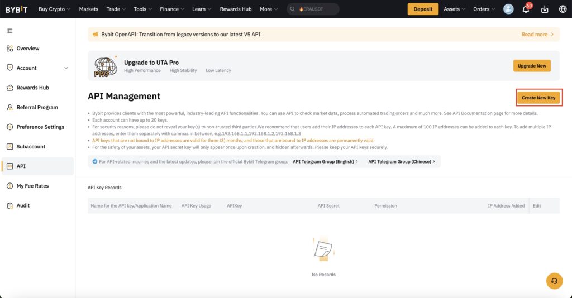Click the Subaccount icon
The image size is (572, 298).
[10, 146]
